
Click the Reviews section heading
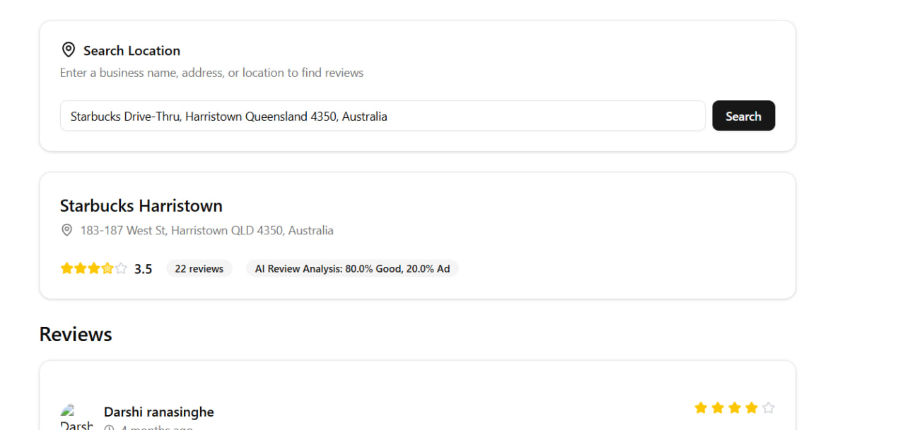coord(76,334)
